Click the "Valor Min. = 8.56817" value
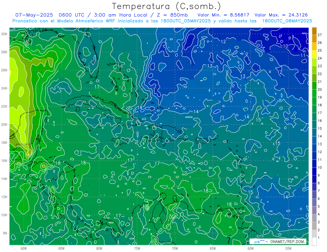 pyautogui.click(x=223, y=15)
